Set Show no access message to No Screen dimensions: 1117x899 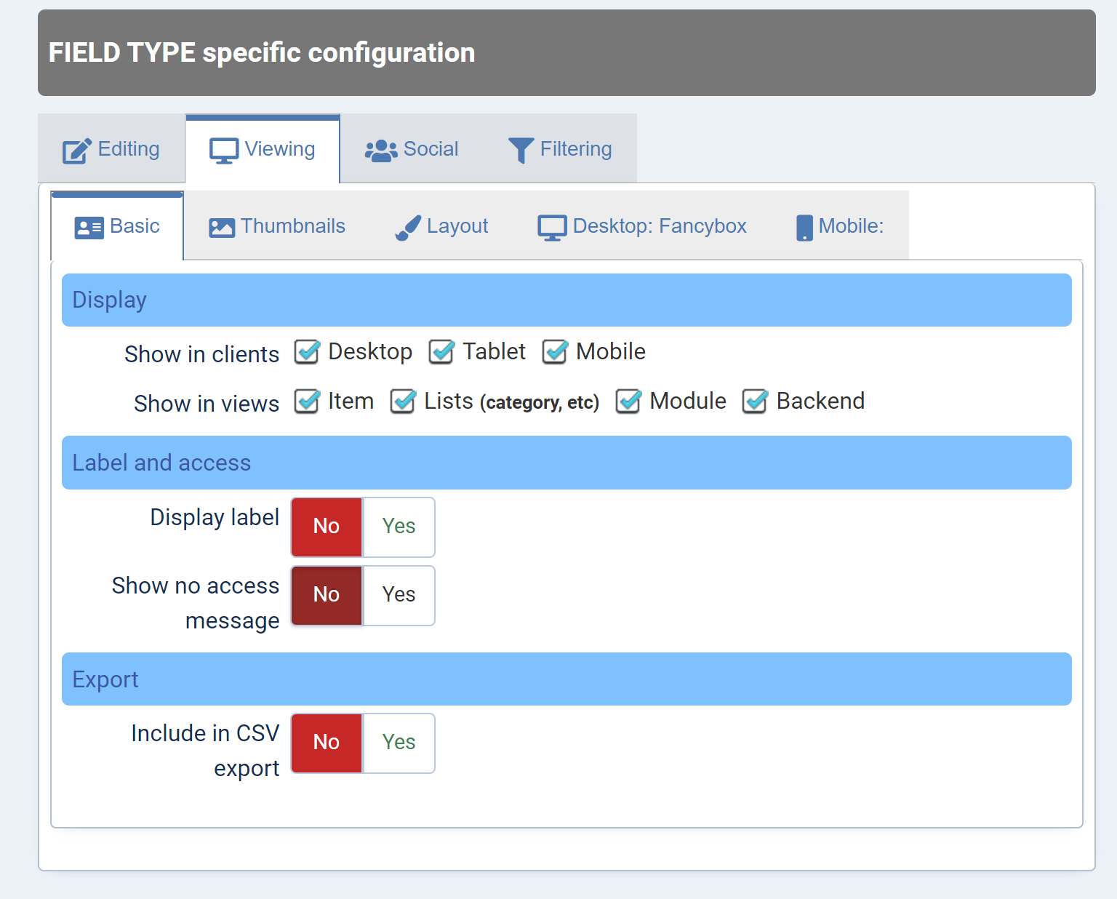pyautogui.click(x=327, y=595)
